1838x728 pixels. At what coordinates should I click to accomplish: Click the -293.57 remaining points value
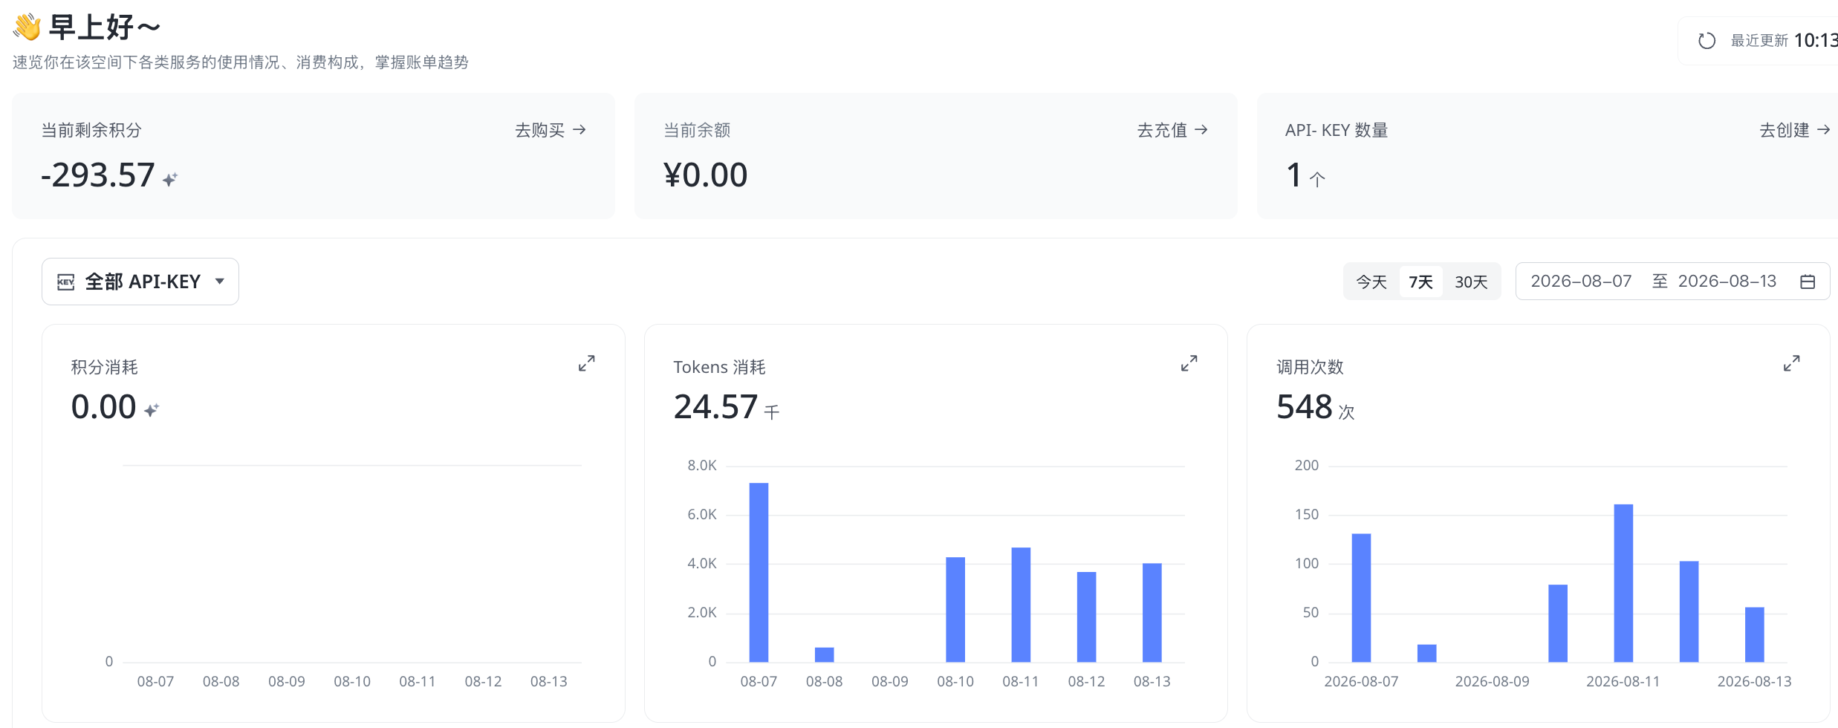[x=97, y=175]
